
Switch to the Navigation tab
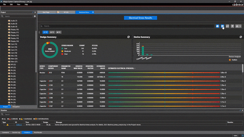tap(16, 107)
